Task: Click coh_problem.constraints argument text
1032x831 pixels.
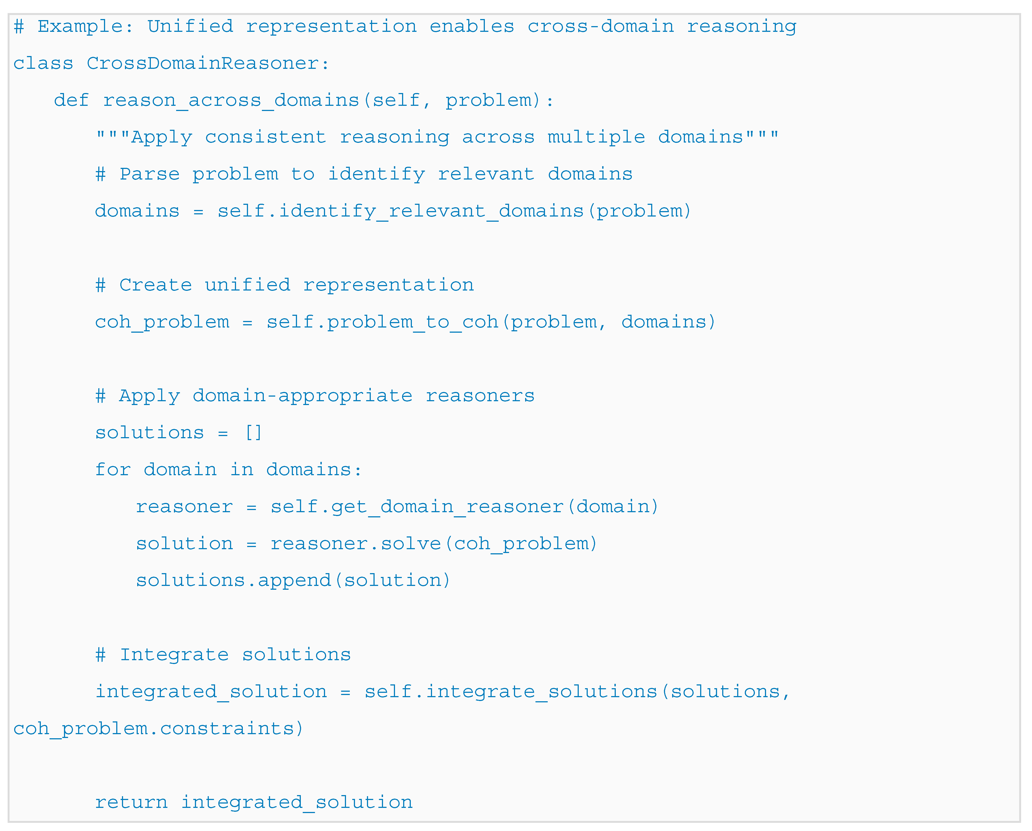Action: pyautogui.click(x=158, y=728)
